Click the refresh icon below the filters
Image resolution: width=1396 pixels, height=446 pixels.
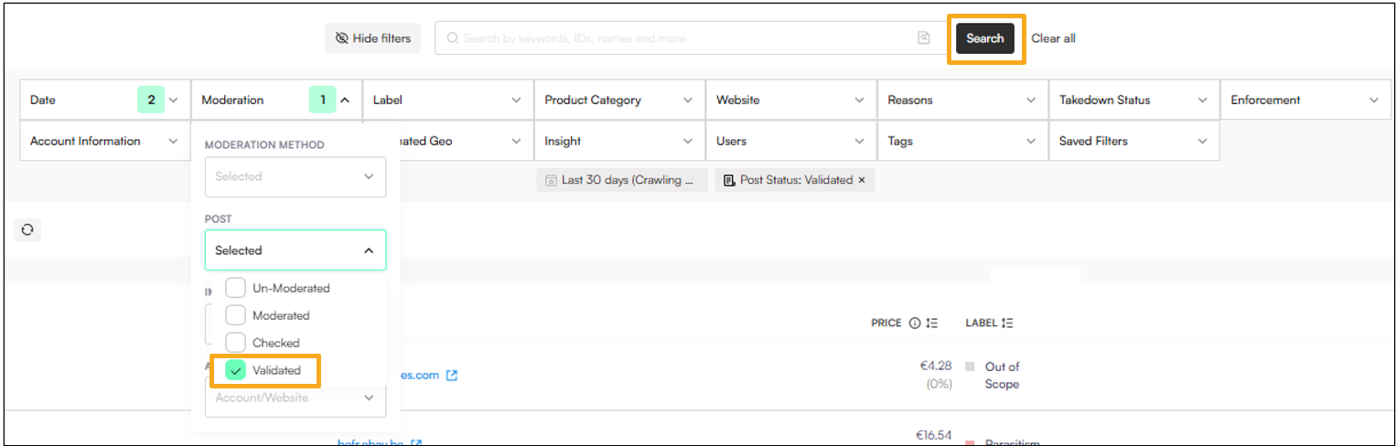(27, 230)
